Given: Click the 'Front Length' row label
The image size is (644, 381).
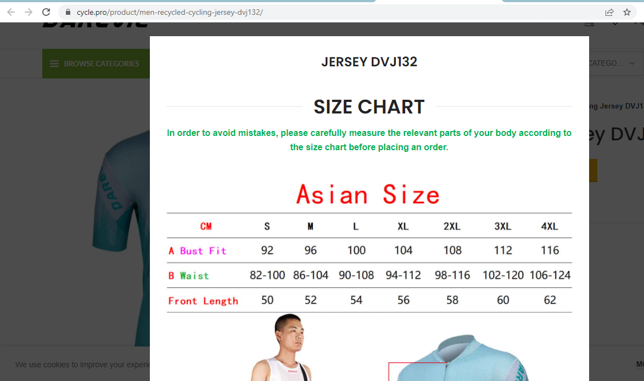Looking at the screenshot, I should click(x=203, y=301).
